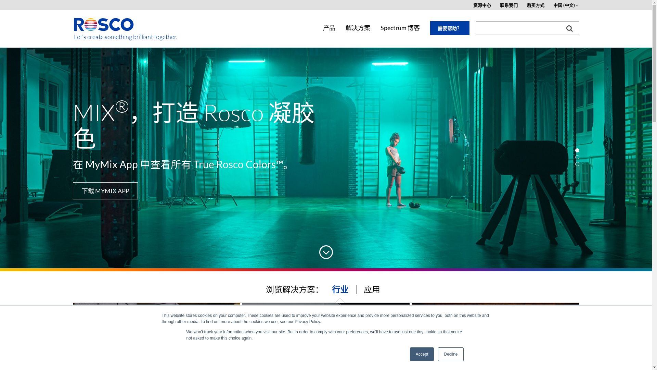
Task: Open the Spectrum 博客 link
Action: (x=400, y=28)
